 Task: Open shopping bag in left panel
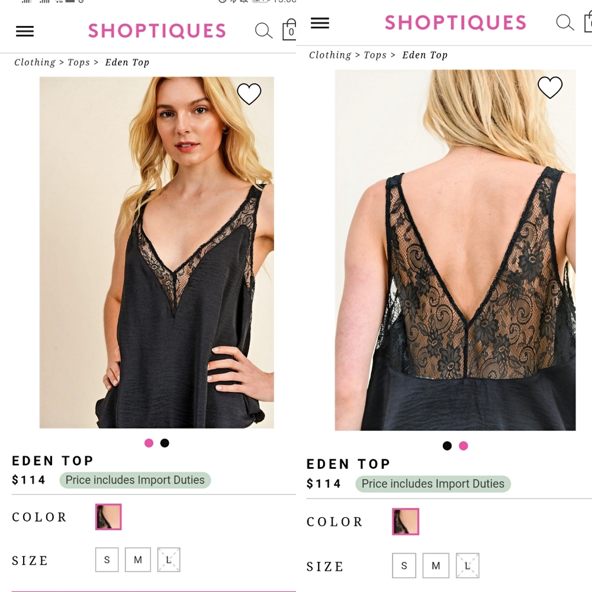(289, 30)
